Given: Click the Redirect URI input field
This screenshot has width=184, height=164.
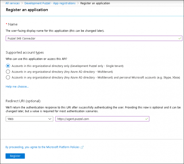Looking at the screenshot, I should pyautogui.click(x=102, y=119).
